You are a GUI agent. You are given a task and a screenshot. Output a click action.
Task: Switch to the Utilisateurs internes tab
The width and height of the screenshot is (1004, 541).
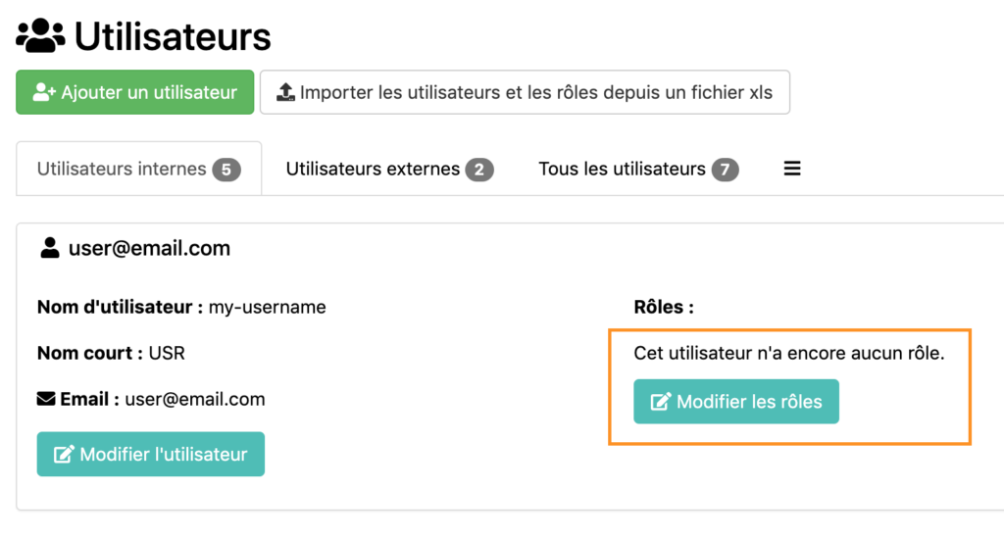(x=123, y=169)
